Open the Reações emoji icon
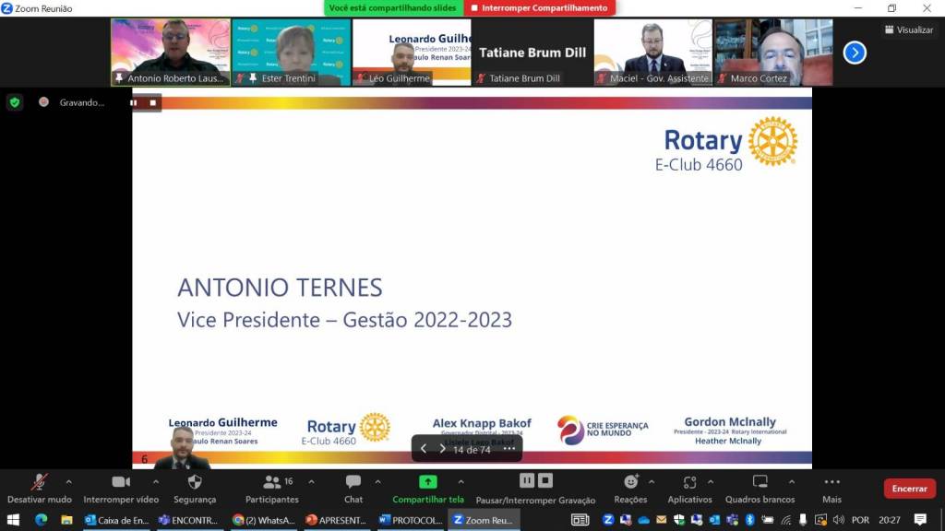945x531 pixels. 630,482
